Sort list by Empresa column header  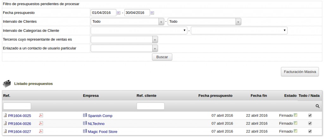[91, 96]
